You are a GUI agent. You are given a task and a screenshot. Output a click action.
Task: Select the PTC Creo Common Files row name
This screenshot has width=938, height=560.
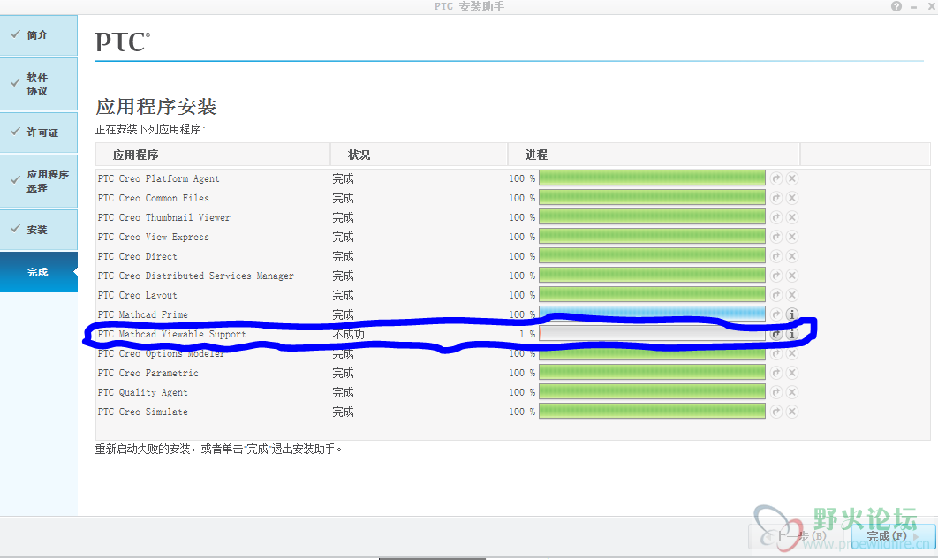[x=153, y=198]
